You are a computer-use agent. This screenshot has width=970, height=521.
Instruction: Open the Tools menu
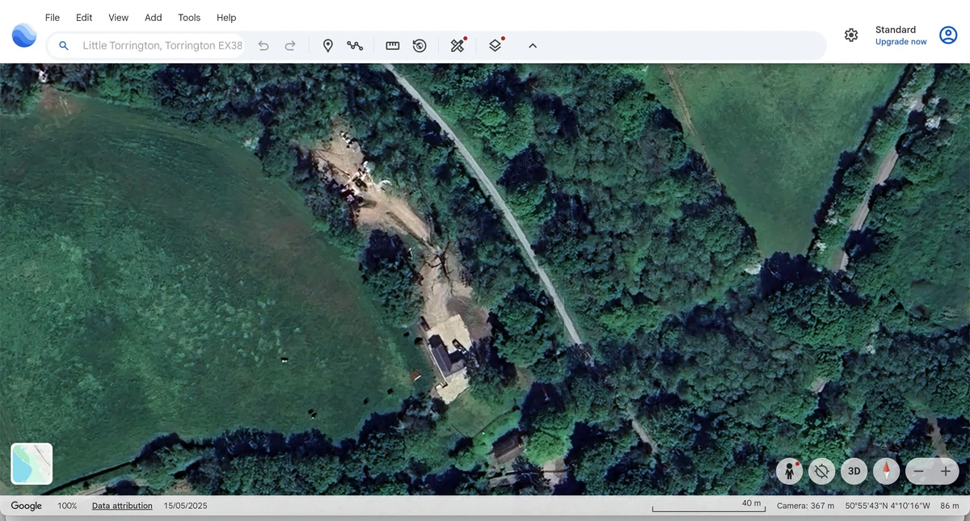pyautogui.click(x=189, y=17)
